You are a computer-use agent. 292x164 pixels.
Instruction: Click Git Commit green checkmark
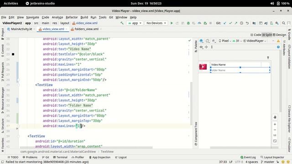(x=230, y=23)
